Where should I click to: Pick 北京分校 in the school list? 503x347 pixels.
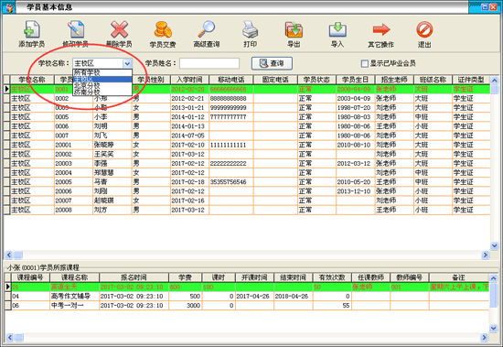tap(102, 85)
